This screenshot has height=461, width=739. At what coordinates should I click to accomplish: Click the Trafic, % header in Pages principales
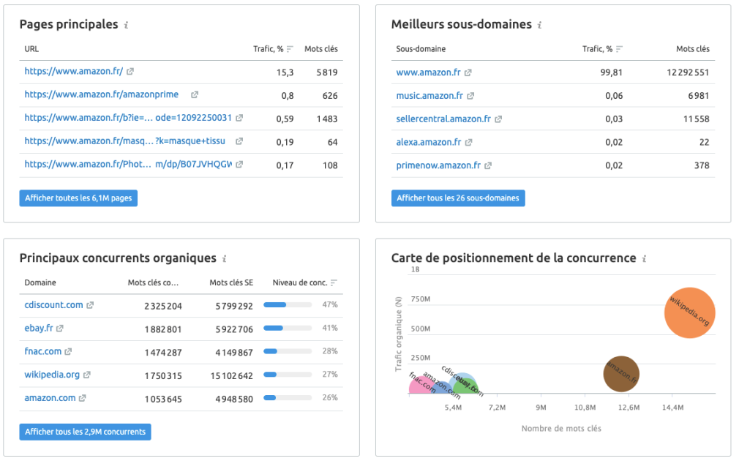269,49
